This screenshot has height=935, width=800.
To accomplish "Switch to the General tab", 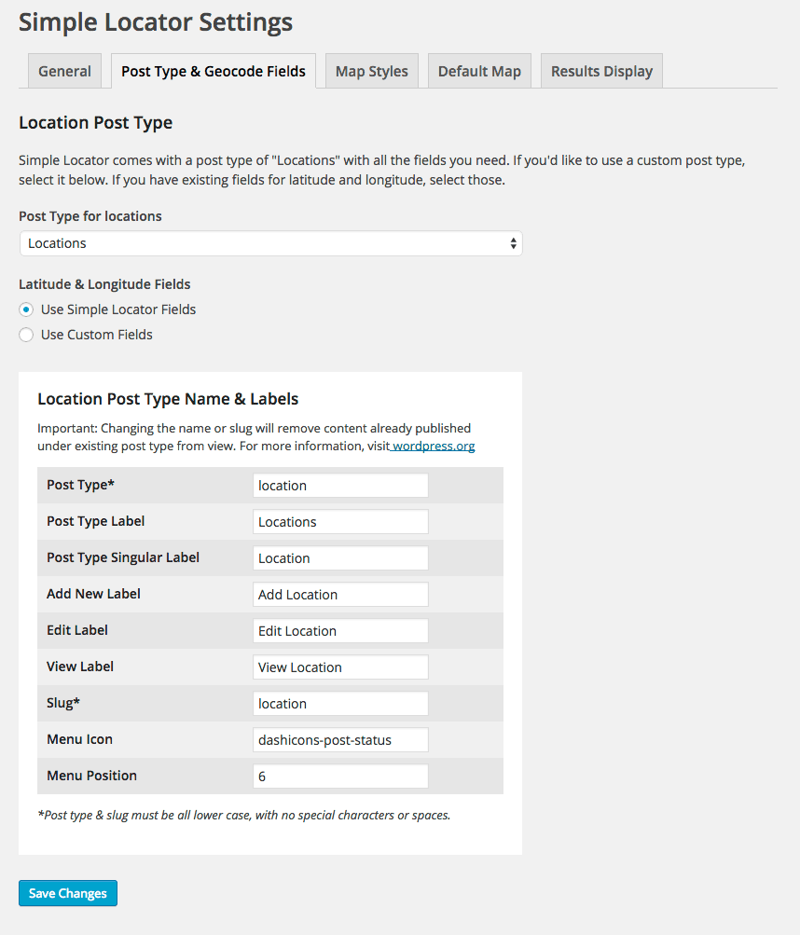I will click(x=64, y=71).
